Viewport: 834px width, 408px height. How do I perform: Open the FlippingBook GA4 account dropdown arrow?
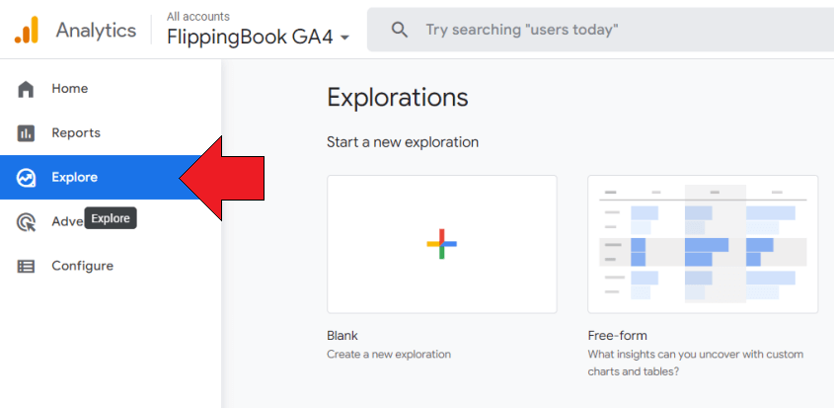coord(344,38)
